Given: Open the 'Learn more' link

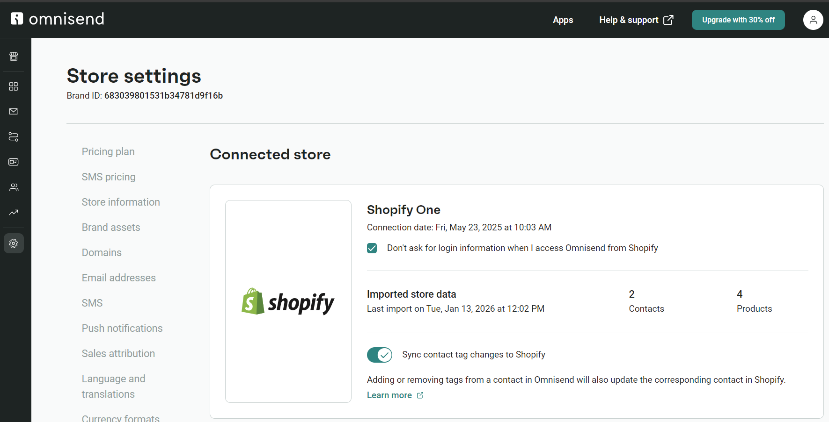Looking at the screenshot, I should [389, 395].
